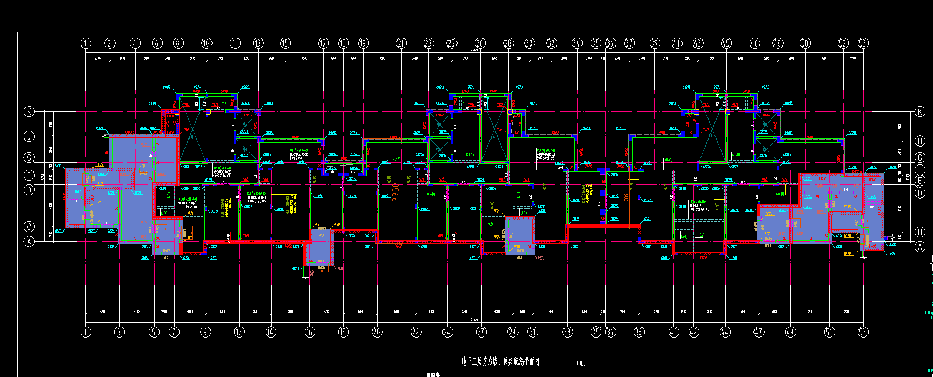The height and width of the screenshot is (377, 933).
Task: Select grid axis bubble 26
Action: pos(480,43)
